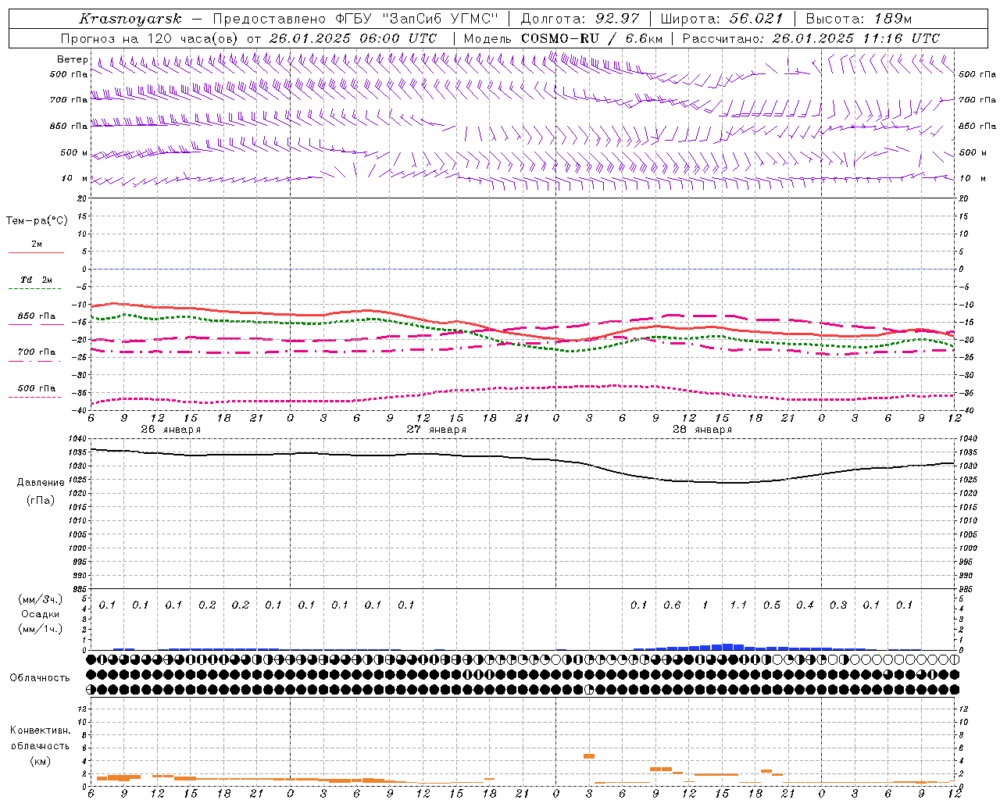Click the 'Давление' pressure panel label
Screen dimensions: 1000x800
pyautogui.click(x=41, y=483)
